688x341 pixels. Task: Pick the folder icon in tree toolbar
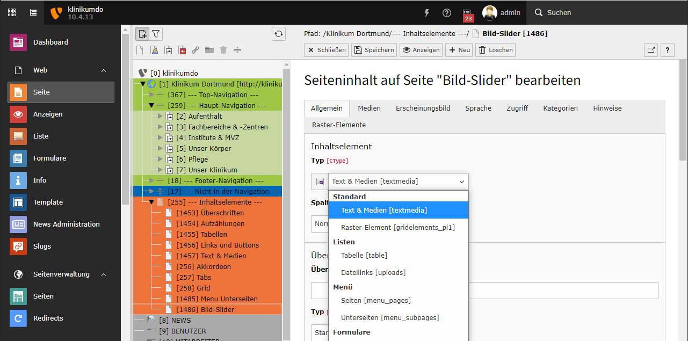pos(209,50)
